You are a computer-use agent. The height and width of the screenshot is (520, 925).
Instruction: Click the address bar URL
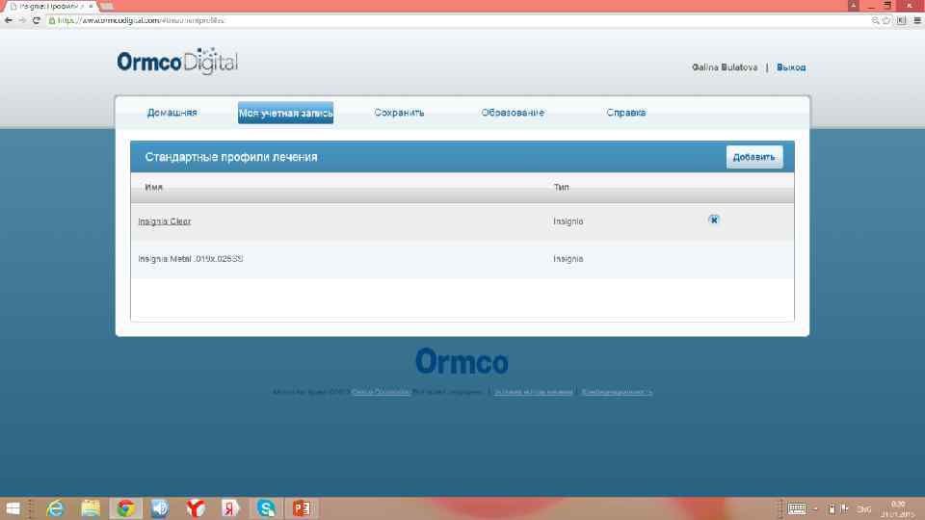[x=141, y=20]
